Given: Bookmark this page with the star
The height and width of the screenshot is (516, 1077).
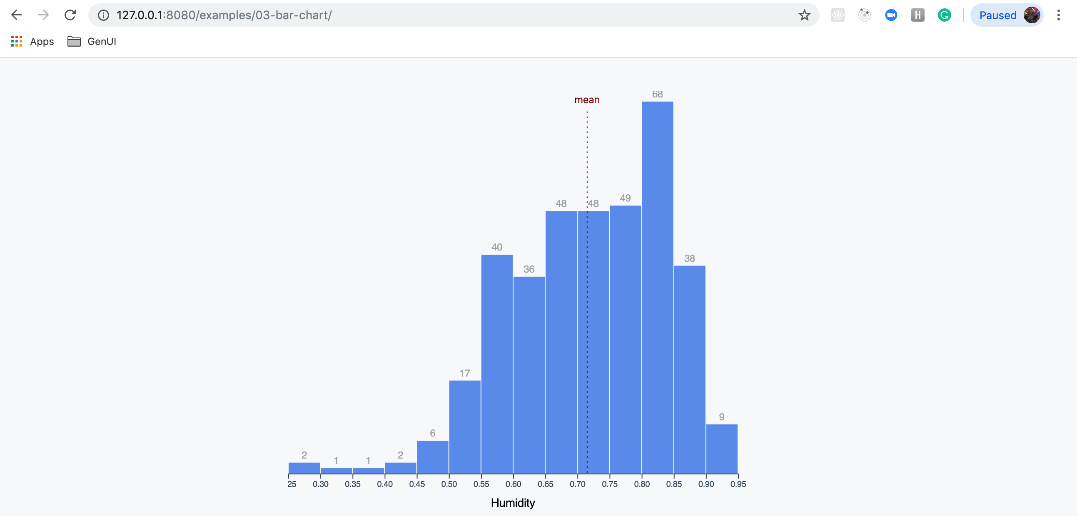Looking at the screenshot, I should (x=804, y=15).
